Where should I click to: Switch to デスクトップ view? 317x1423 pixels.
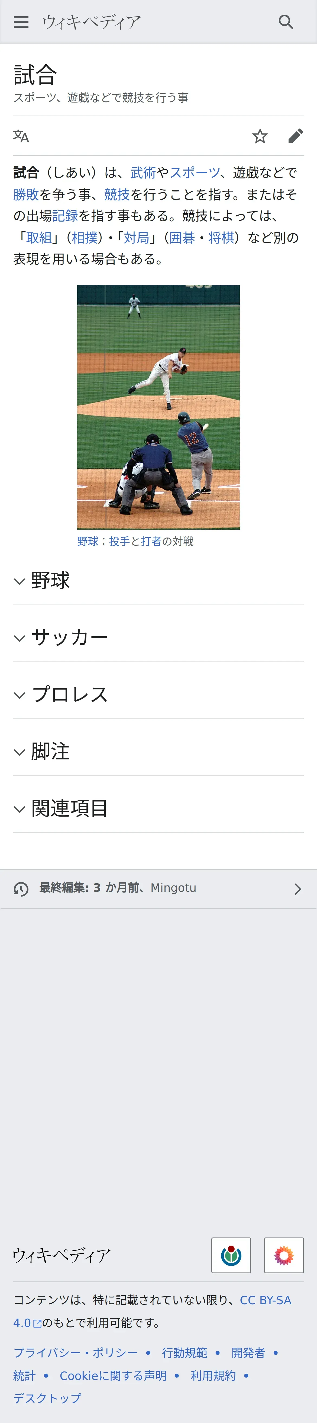point(47,1398)
